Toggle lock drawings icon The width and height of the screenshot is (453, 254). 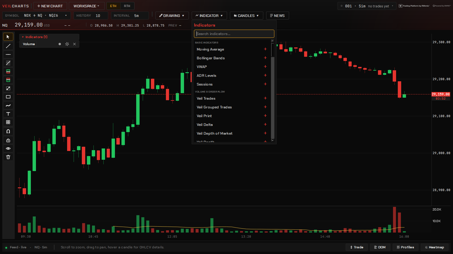(x=8, y=140)
